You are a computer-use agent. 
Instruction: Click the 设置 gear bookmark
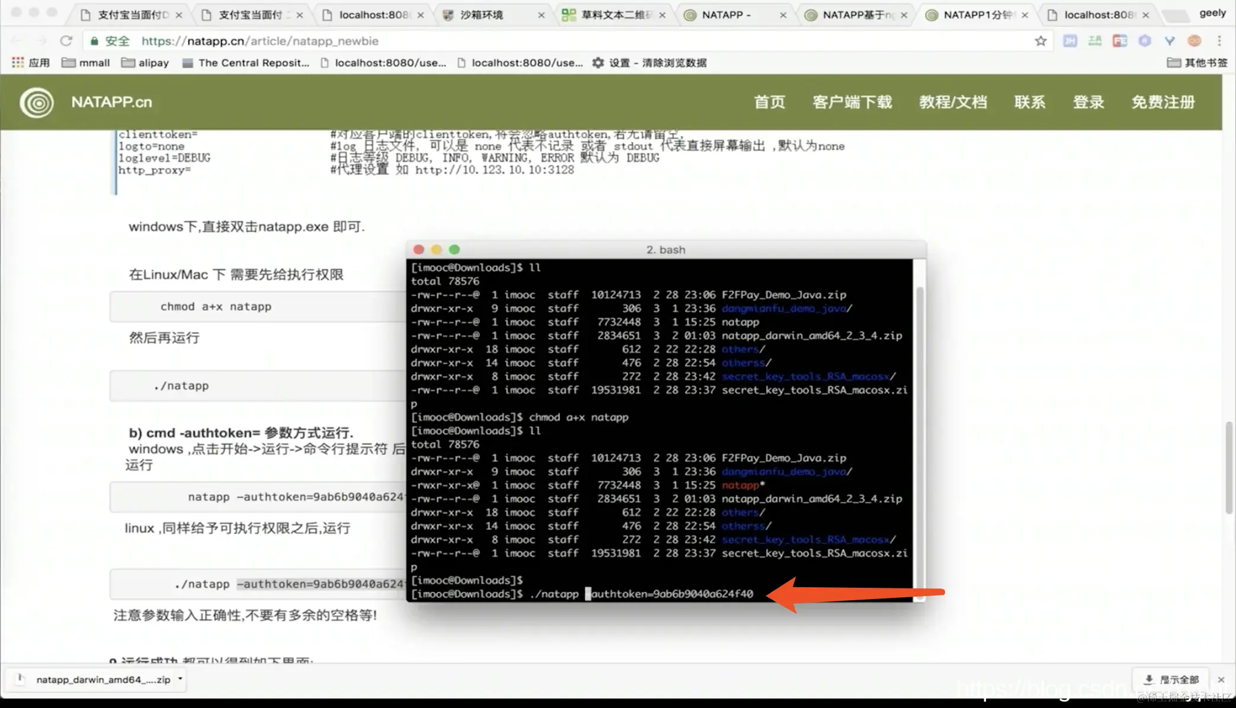click(598, 63)
